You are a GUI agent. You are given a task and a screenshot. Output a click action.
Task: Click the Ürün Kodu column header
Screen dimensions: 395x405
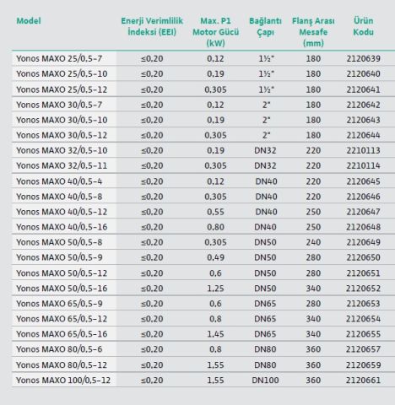click(x=363, y=26)
